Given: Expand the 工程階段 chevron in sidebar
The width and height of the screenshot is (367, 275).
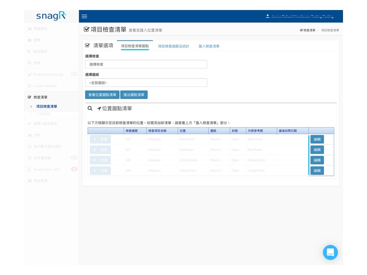Looking at the screenshot, I should point(31,114).
